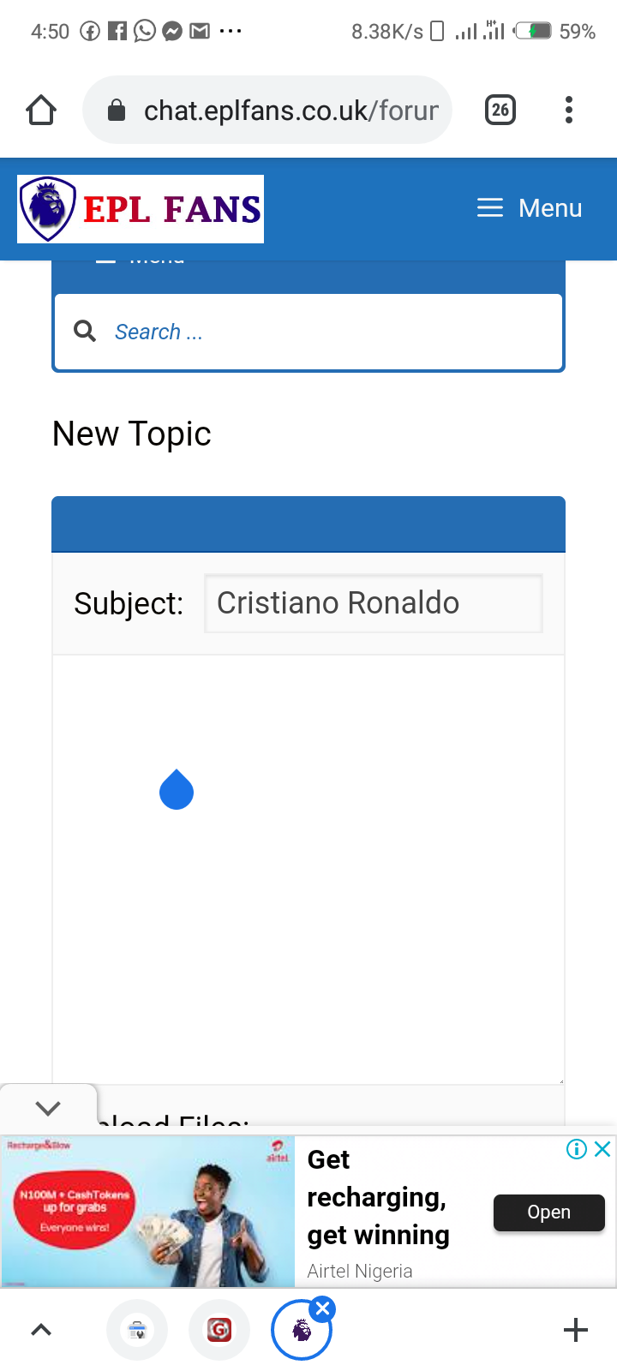Add a new tab with plus icon
The image size is (617, 1371).
(x=576, y=1330)
